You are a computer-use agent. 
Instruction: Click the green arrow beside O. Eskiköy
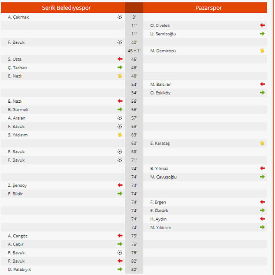(262, 93)
